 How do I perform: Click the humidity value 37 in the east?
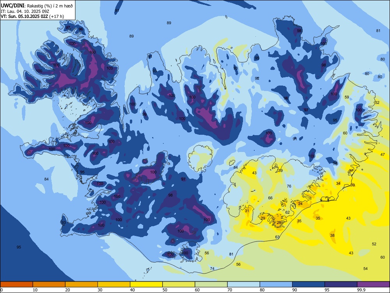tap(351, 170)
